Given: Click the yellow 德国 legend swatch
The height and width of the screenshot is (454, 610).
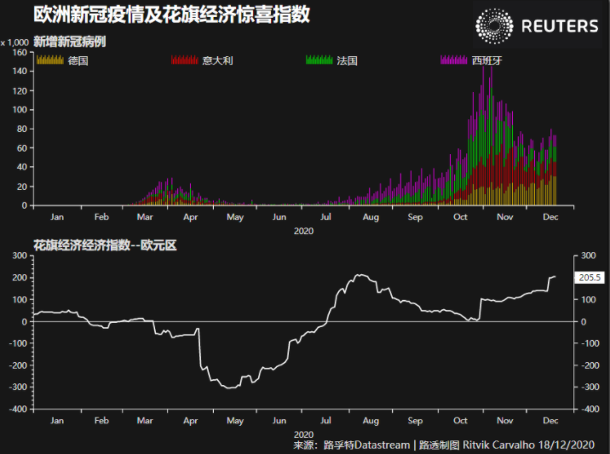Looking at the screenshot, I should [49, 60].
